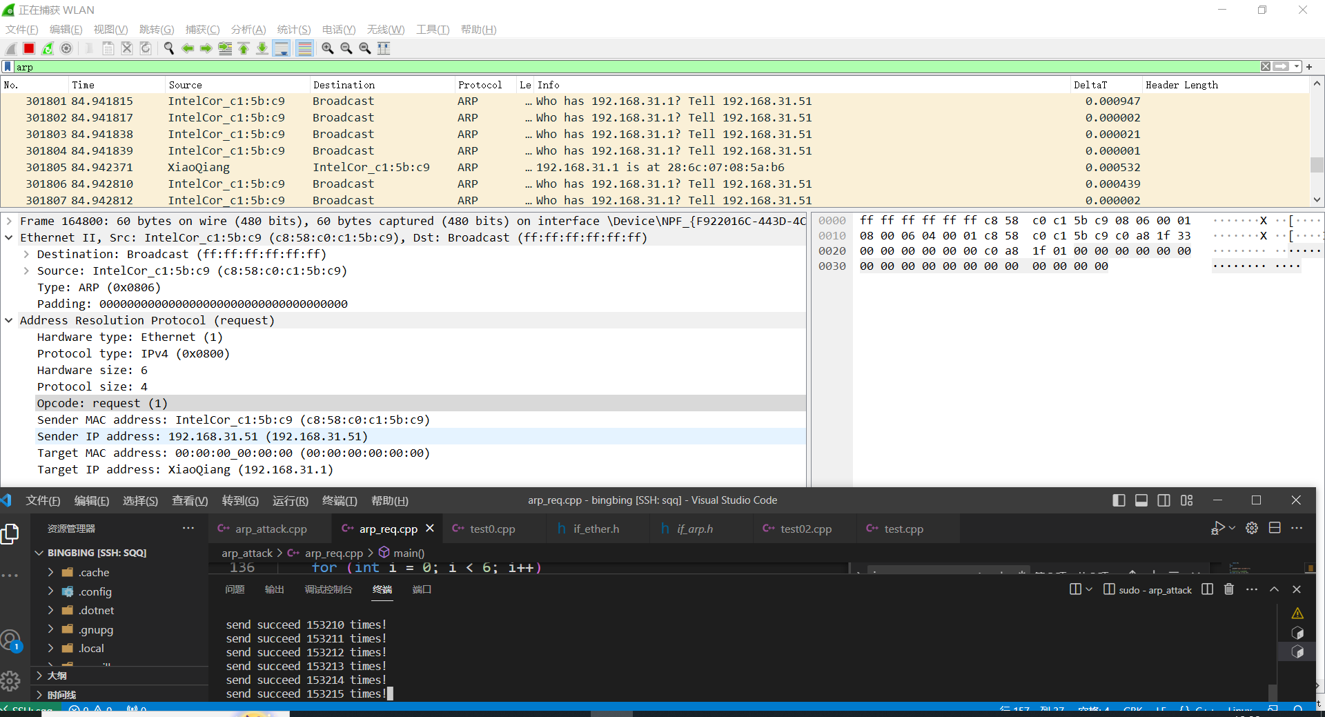Apply the display filter arrow button
This screenshot has height=717, width=1325.
1282,67
